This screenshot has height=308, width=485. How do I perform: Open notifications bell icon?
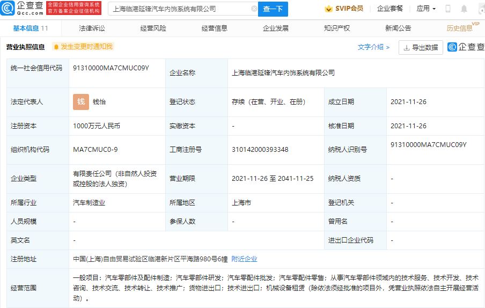(464, 9)
